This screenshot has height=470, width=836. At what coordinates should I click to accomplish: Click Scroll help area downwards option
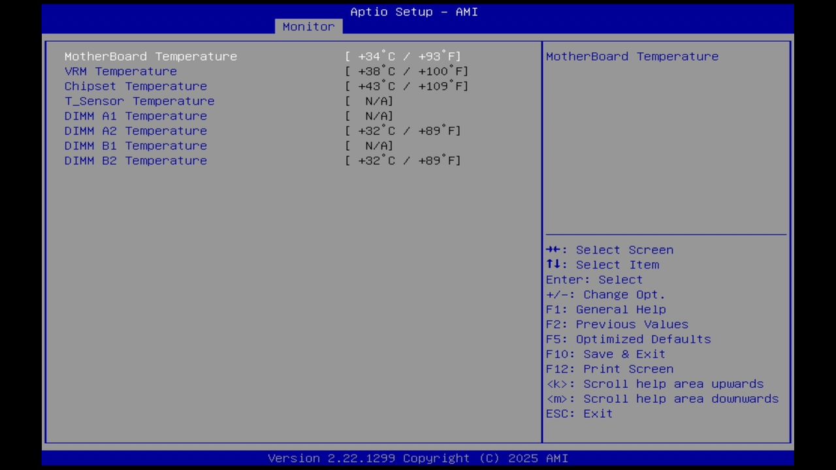click(x=662, y=398)
